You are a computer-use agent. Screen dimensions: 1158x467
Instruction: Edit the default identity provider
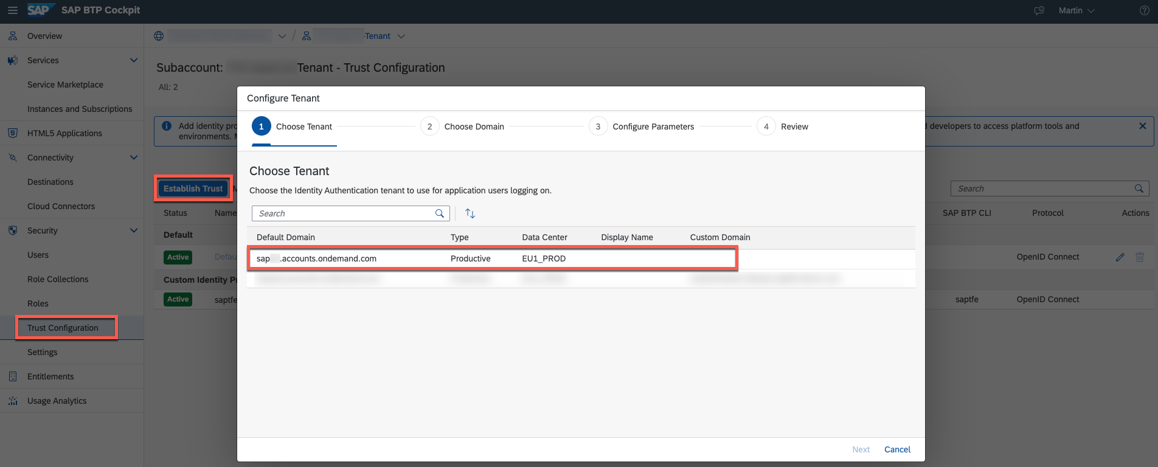click(x=1120, y=257)
